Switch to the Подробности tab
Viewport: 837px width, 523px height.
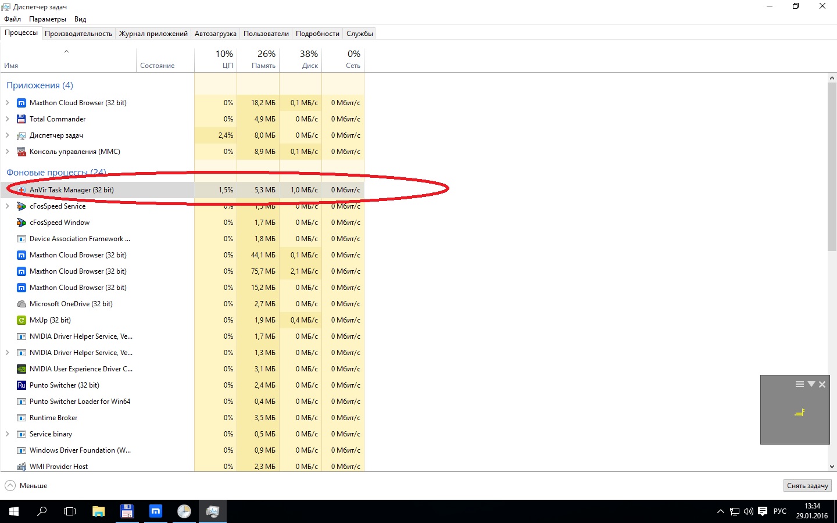[317, 34]
